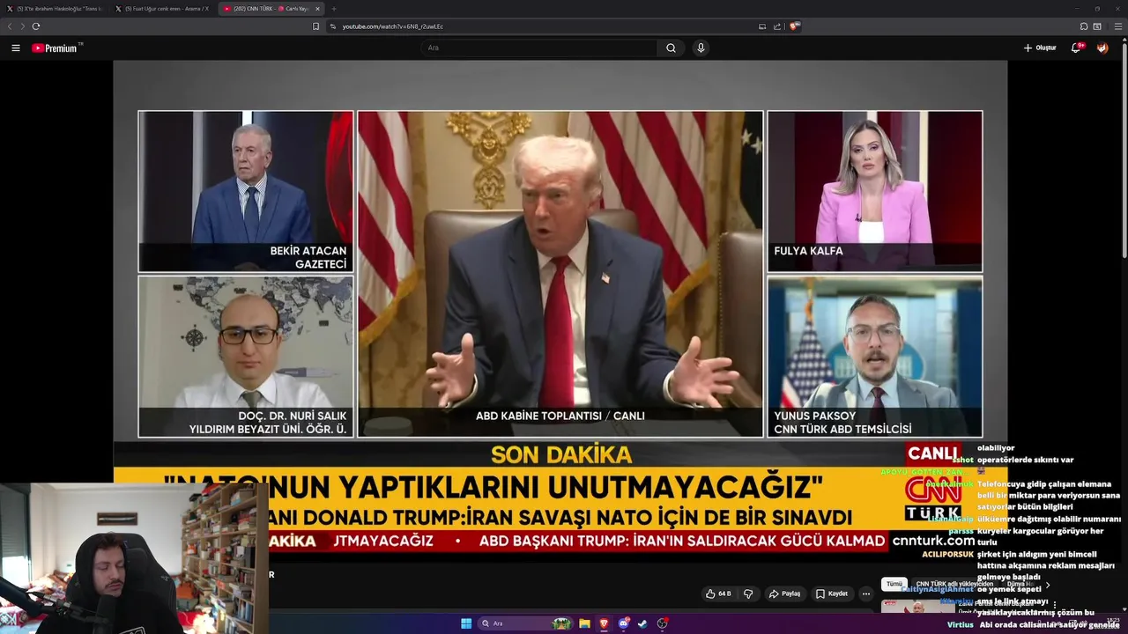Share page using the address bar share icon
The width and height of the screenshot is (1128, 634).
[x=776, y=26]
